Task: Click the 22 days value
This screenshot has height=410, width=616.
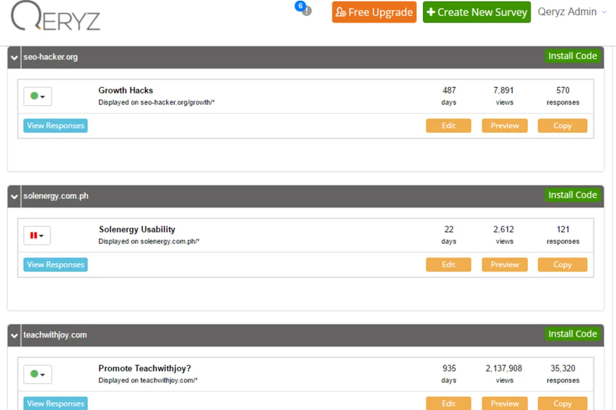Action: [449, 229]
